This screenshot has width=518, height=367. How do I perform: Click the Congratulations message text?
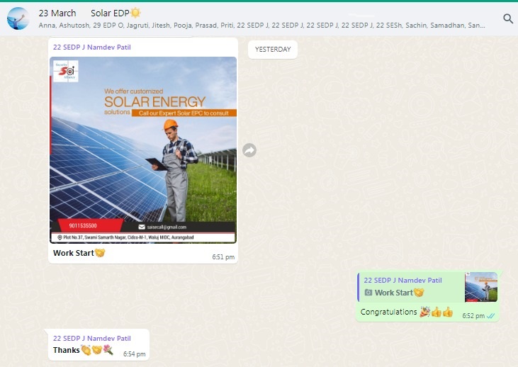[x=388, y=312]
